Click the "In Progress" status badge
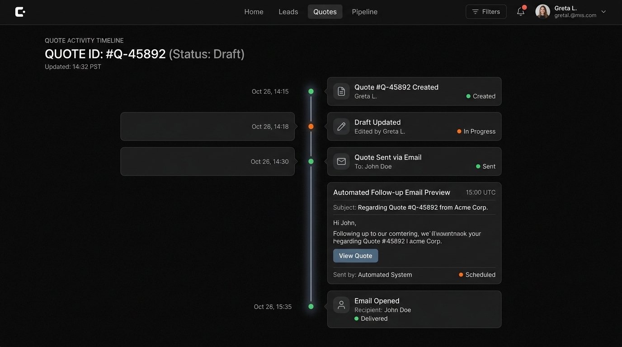Viewport: 622px width, 347px height. (476, 131)
